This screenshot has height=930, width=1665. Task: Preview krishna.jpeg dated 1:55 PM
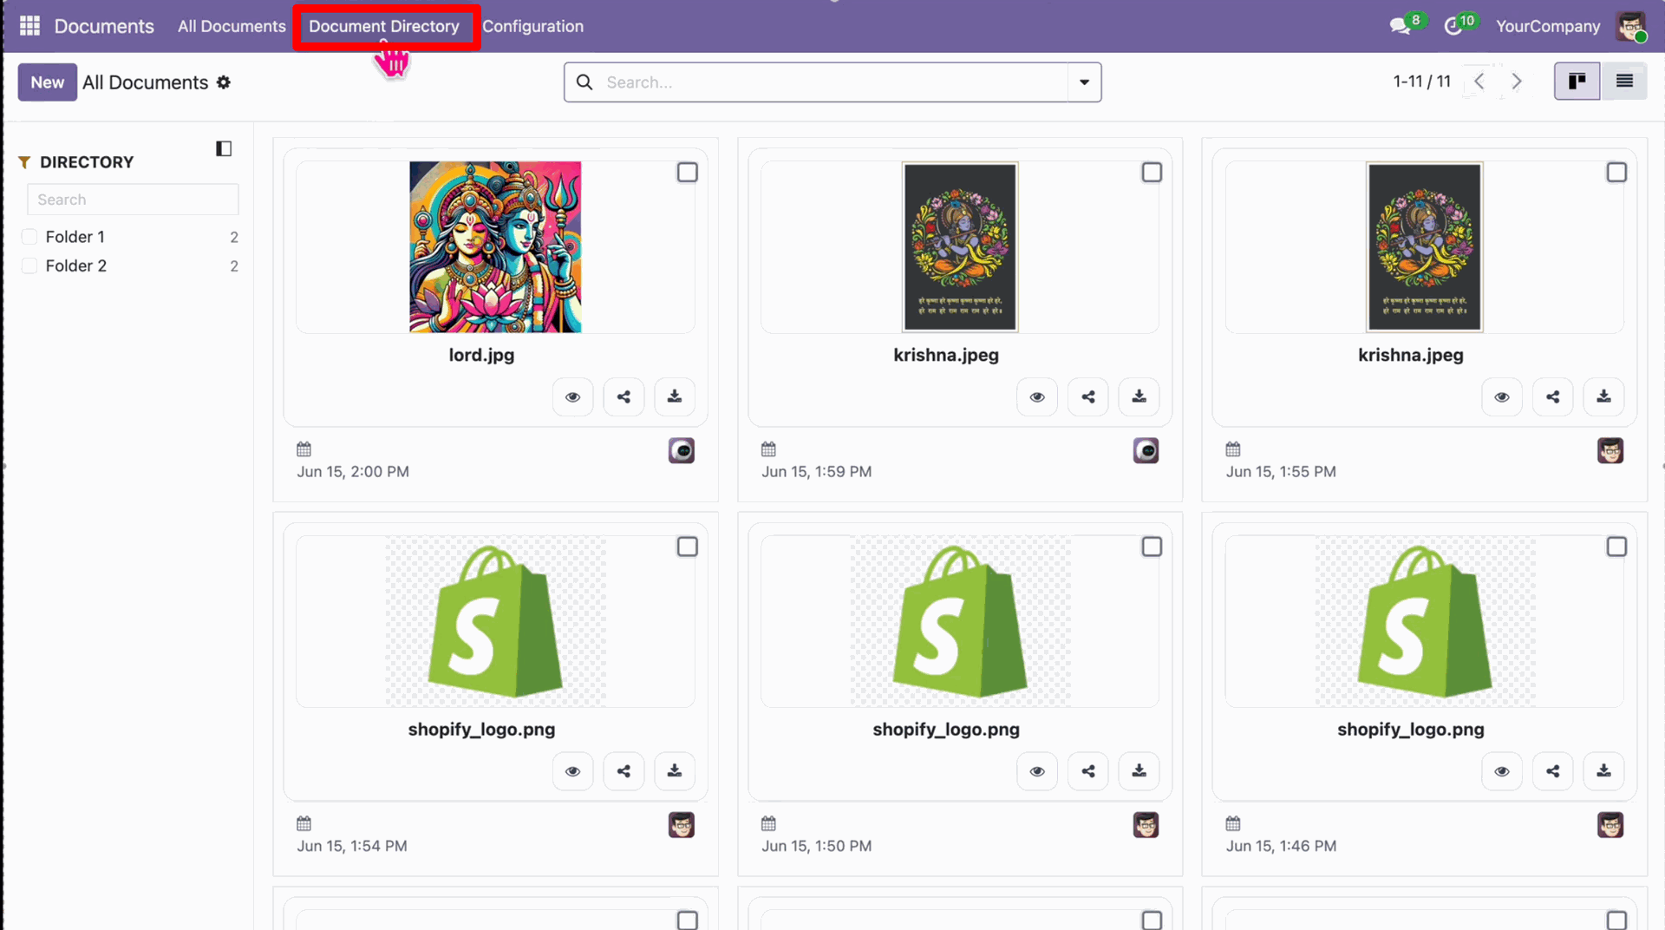click(1502, 397)
